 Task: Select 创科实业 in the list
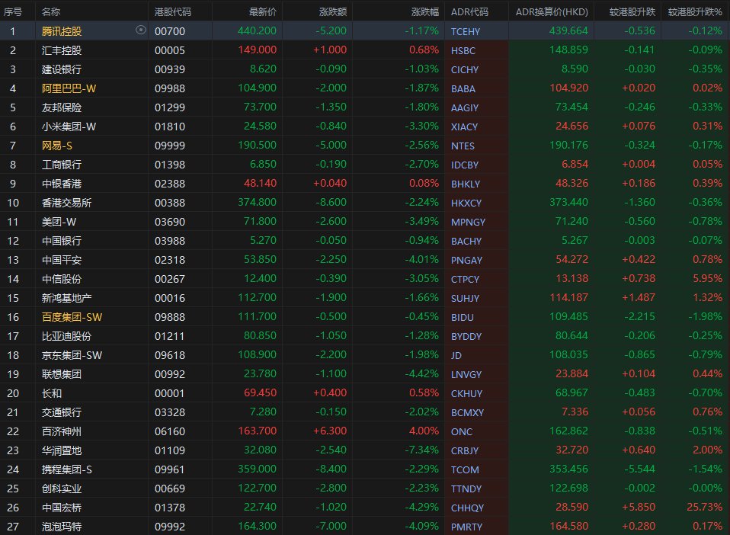62,489
